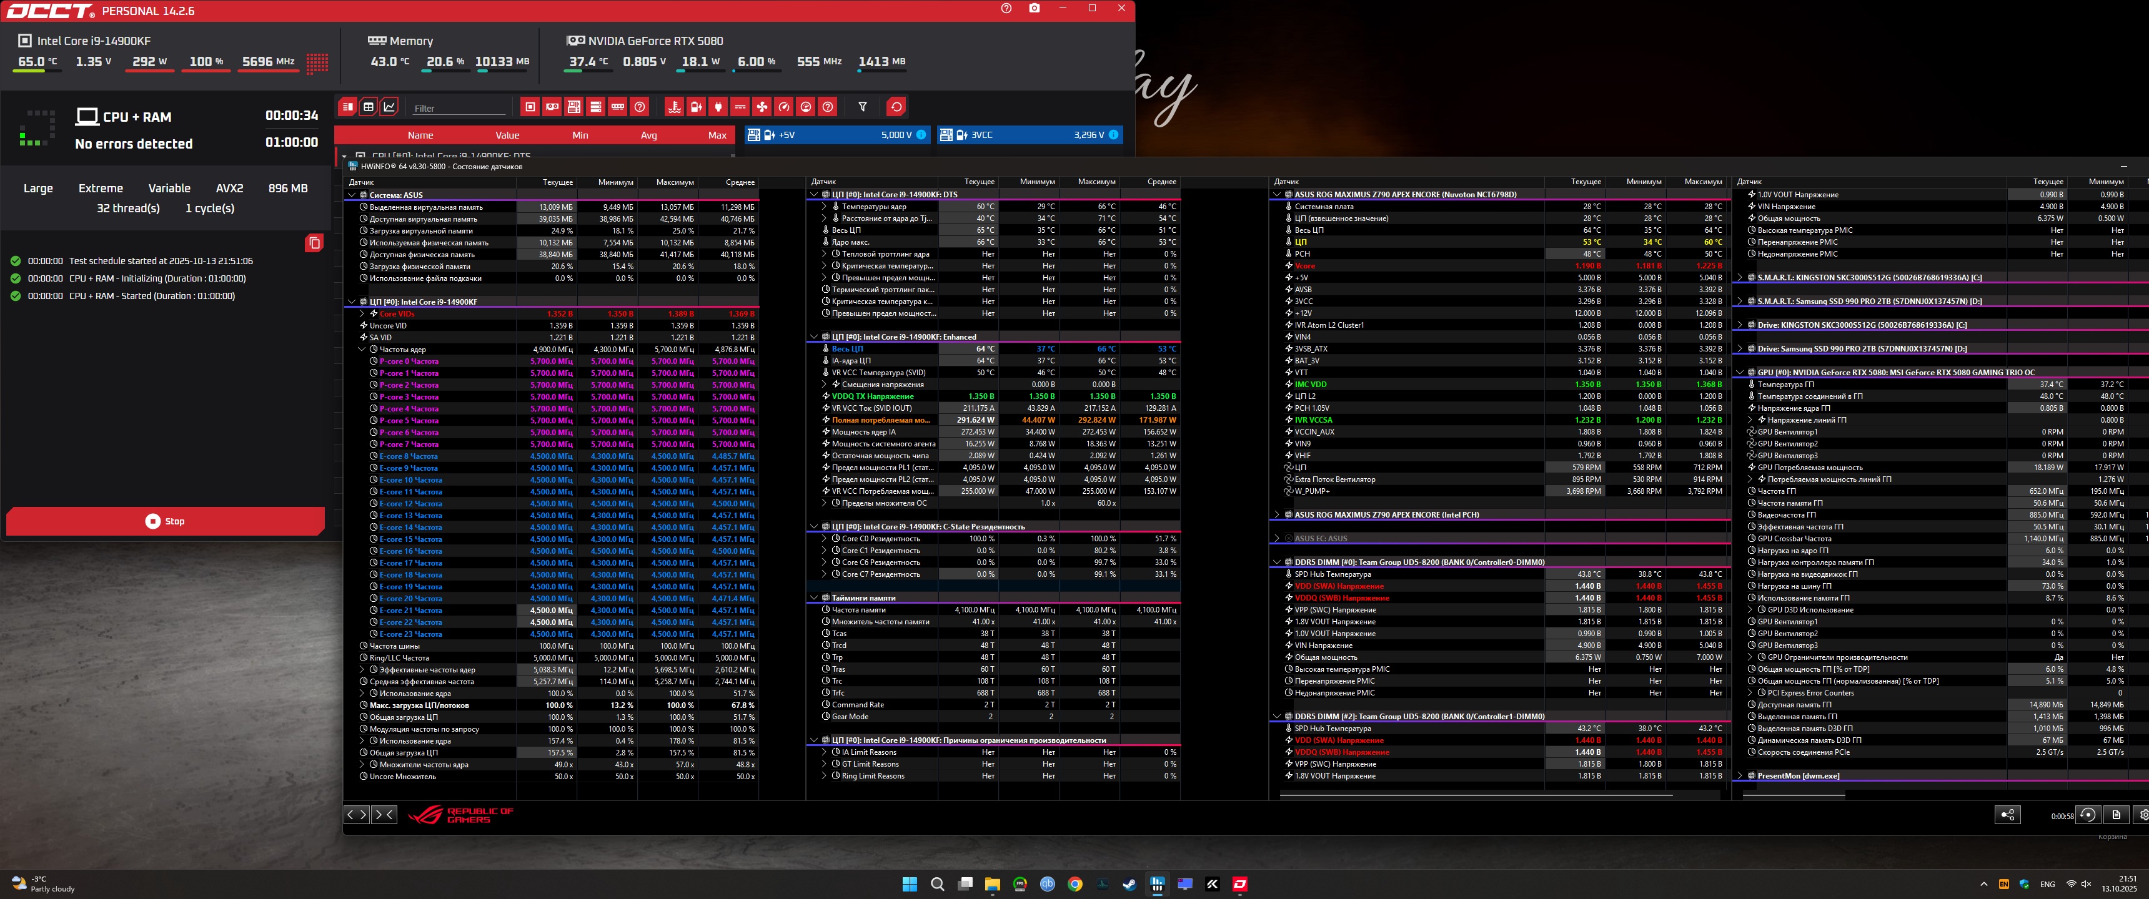Viewport: 2149px width, 899px height.
Task: Click the temperature sensor filter icon
Action: tap(675, 107)
